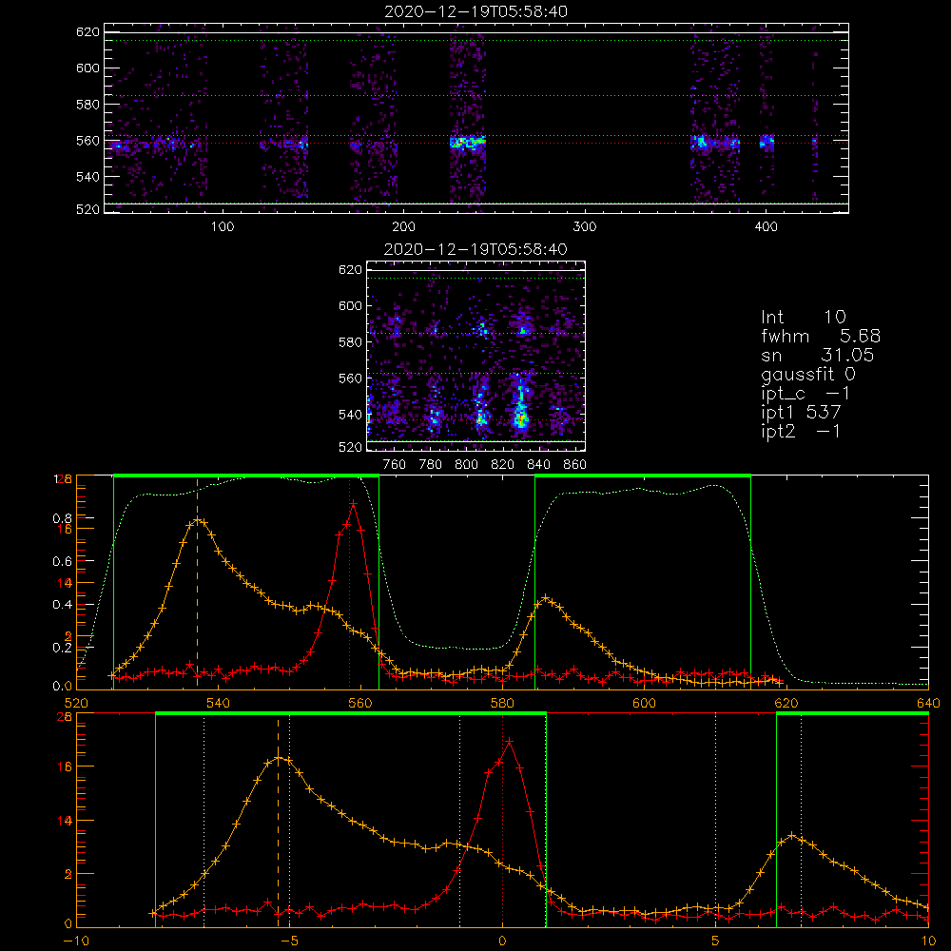Click the brightest blob near 830 in zoomed spectrogram
Screen dimensions: 951x951
520,417
